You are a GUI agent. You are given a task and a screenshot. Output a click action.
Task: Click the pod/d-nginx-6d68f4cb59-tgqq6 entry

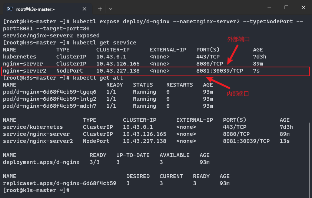point(50,92)
